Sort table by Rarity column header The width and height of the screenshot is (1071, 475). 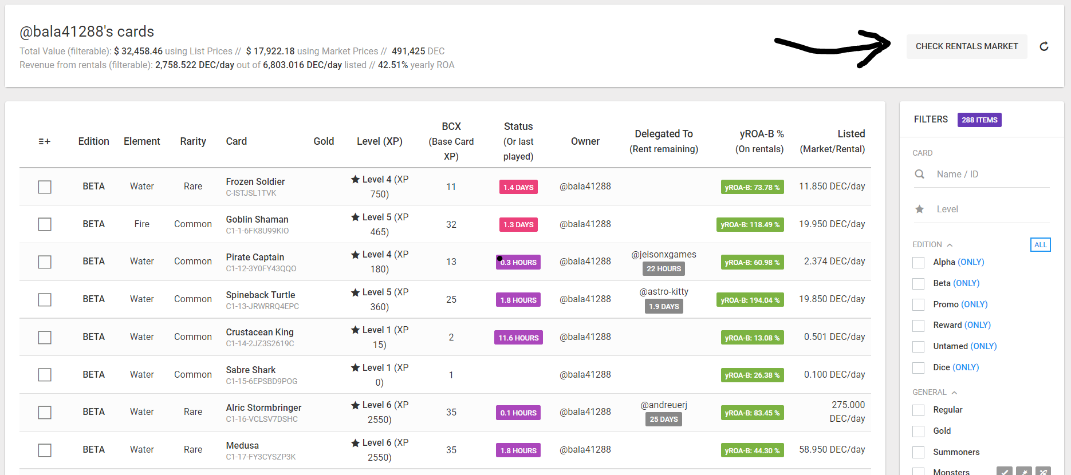[193, 141]
